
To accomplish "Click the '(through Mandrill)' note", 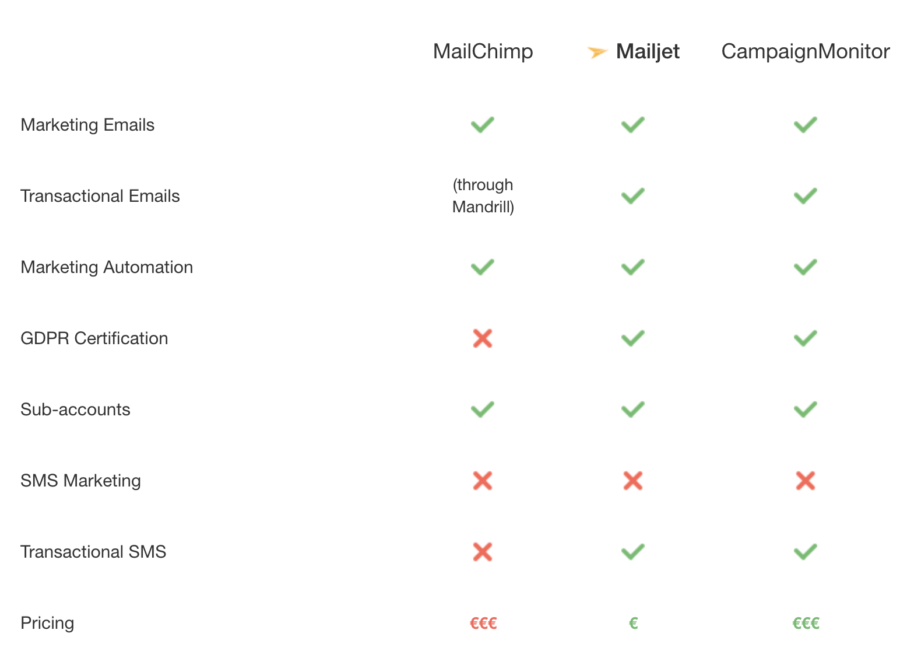I will point(483,196).
